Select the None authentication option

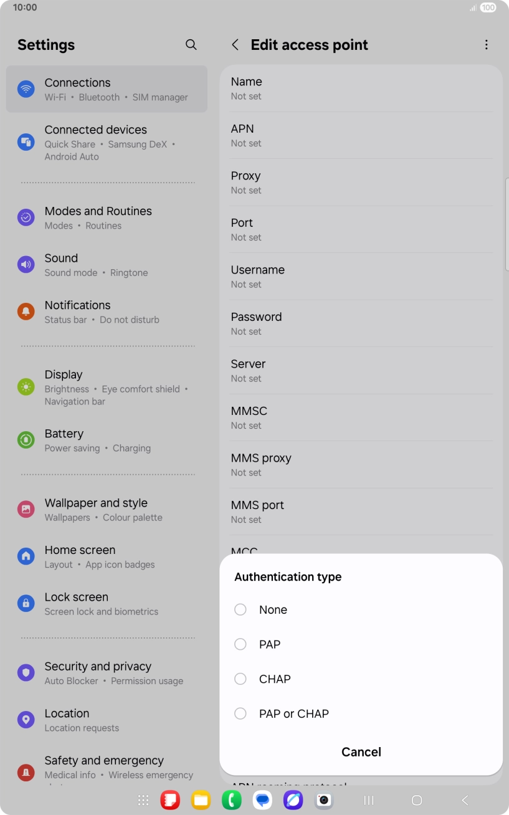(x=240, y=610)
